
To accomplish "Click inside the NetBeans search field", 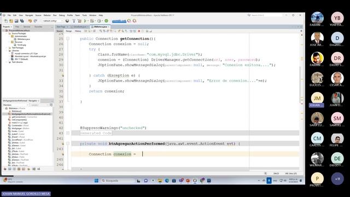I will pos(266,15).
